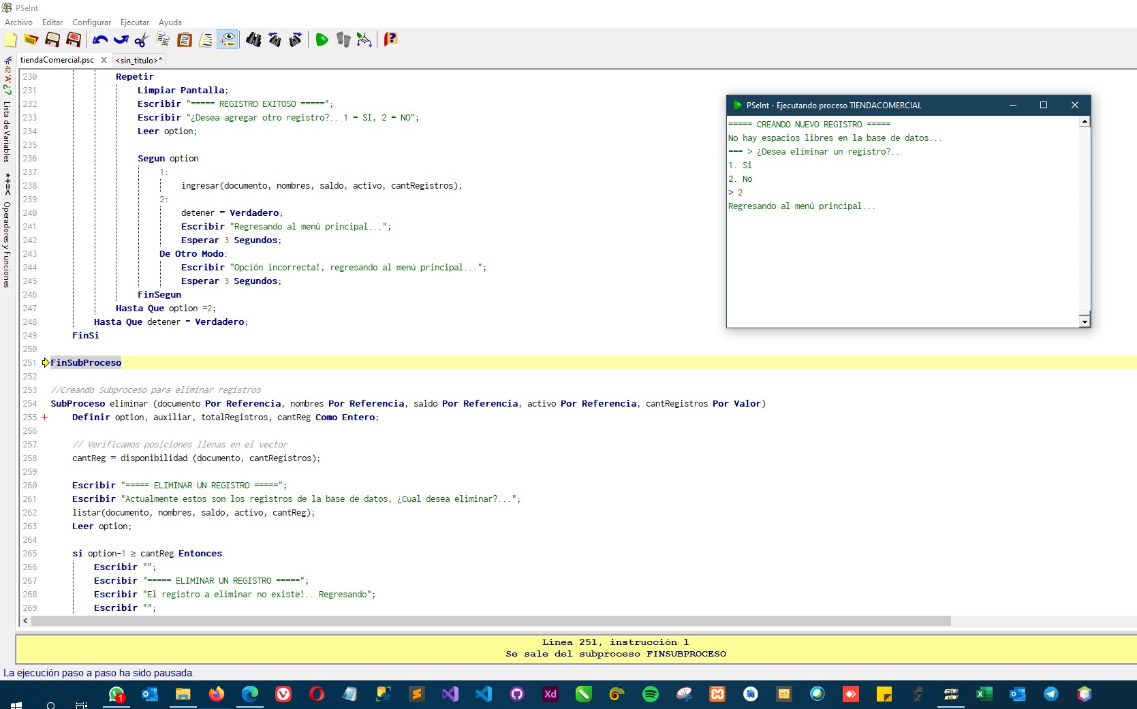Click up arrow in console window scrollbar

coord(1085,121)
